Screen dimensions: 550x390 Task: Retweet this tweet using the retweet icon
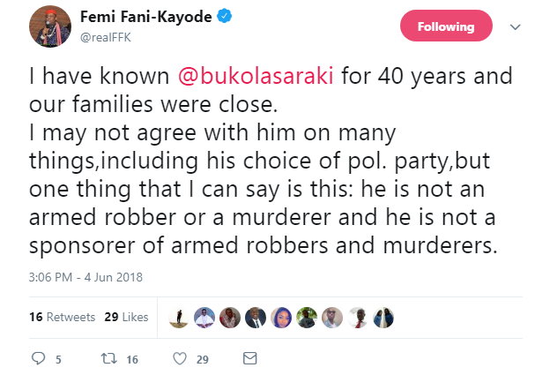[108, 359]
